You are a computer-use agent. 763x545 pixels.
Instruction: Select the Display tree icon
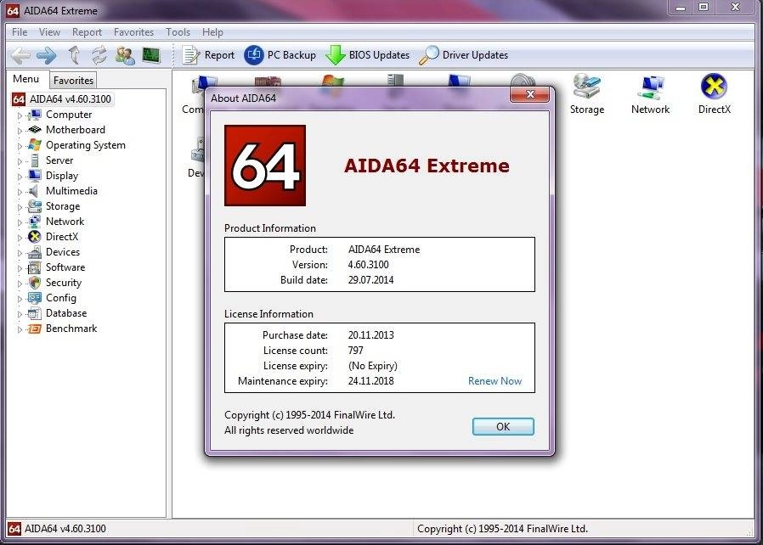[x=35, y=176]
